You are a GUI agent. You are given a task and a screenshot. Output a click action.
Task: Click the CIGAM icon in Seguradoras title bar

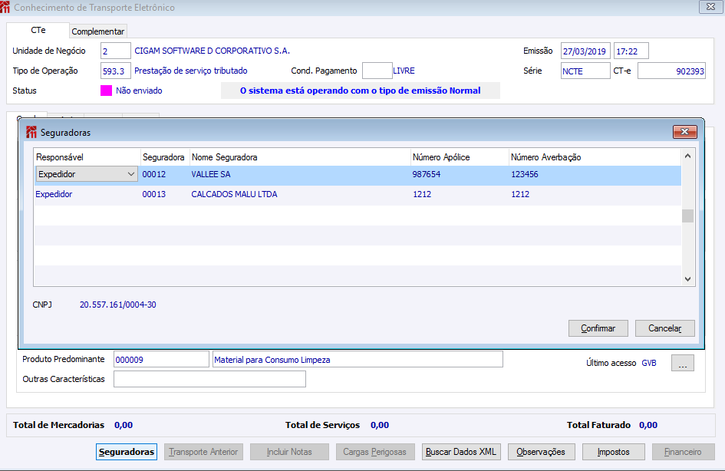pos(31,132)
